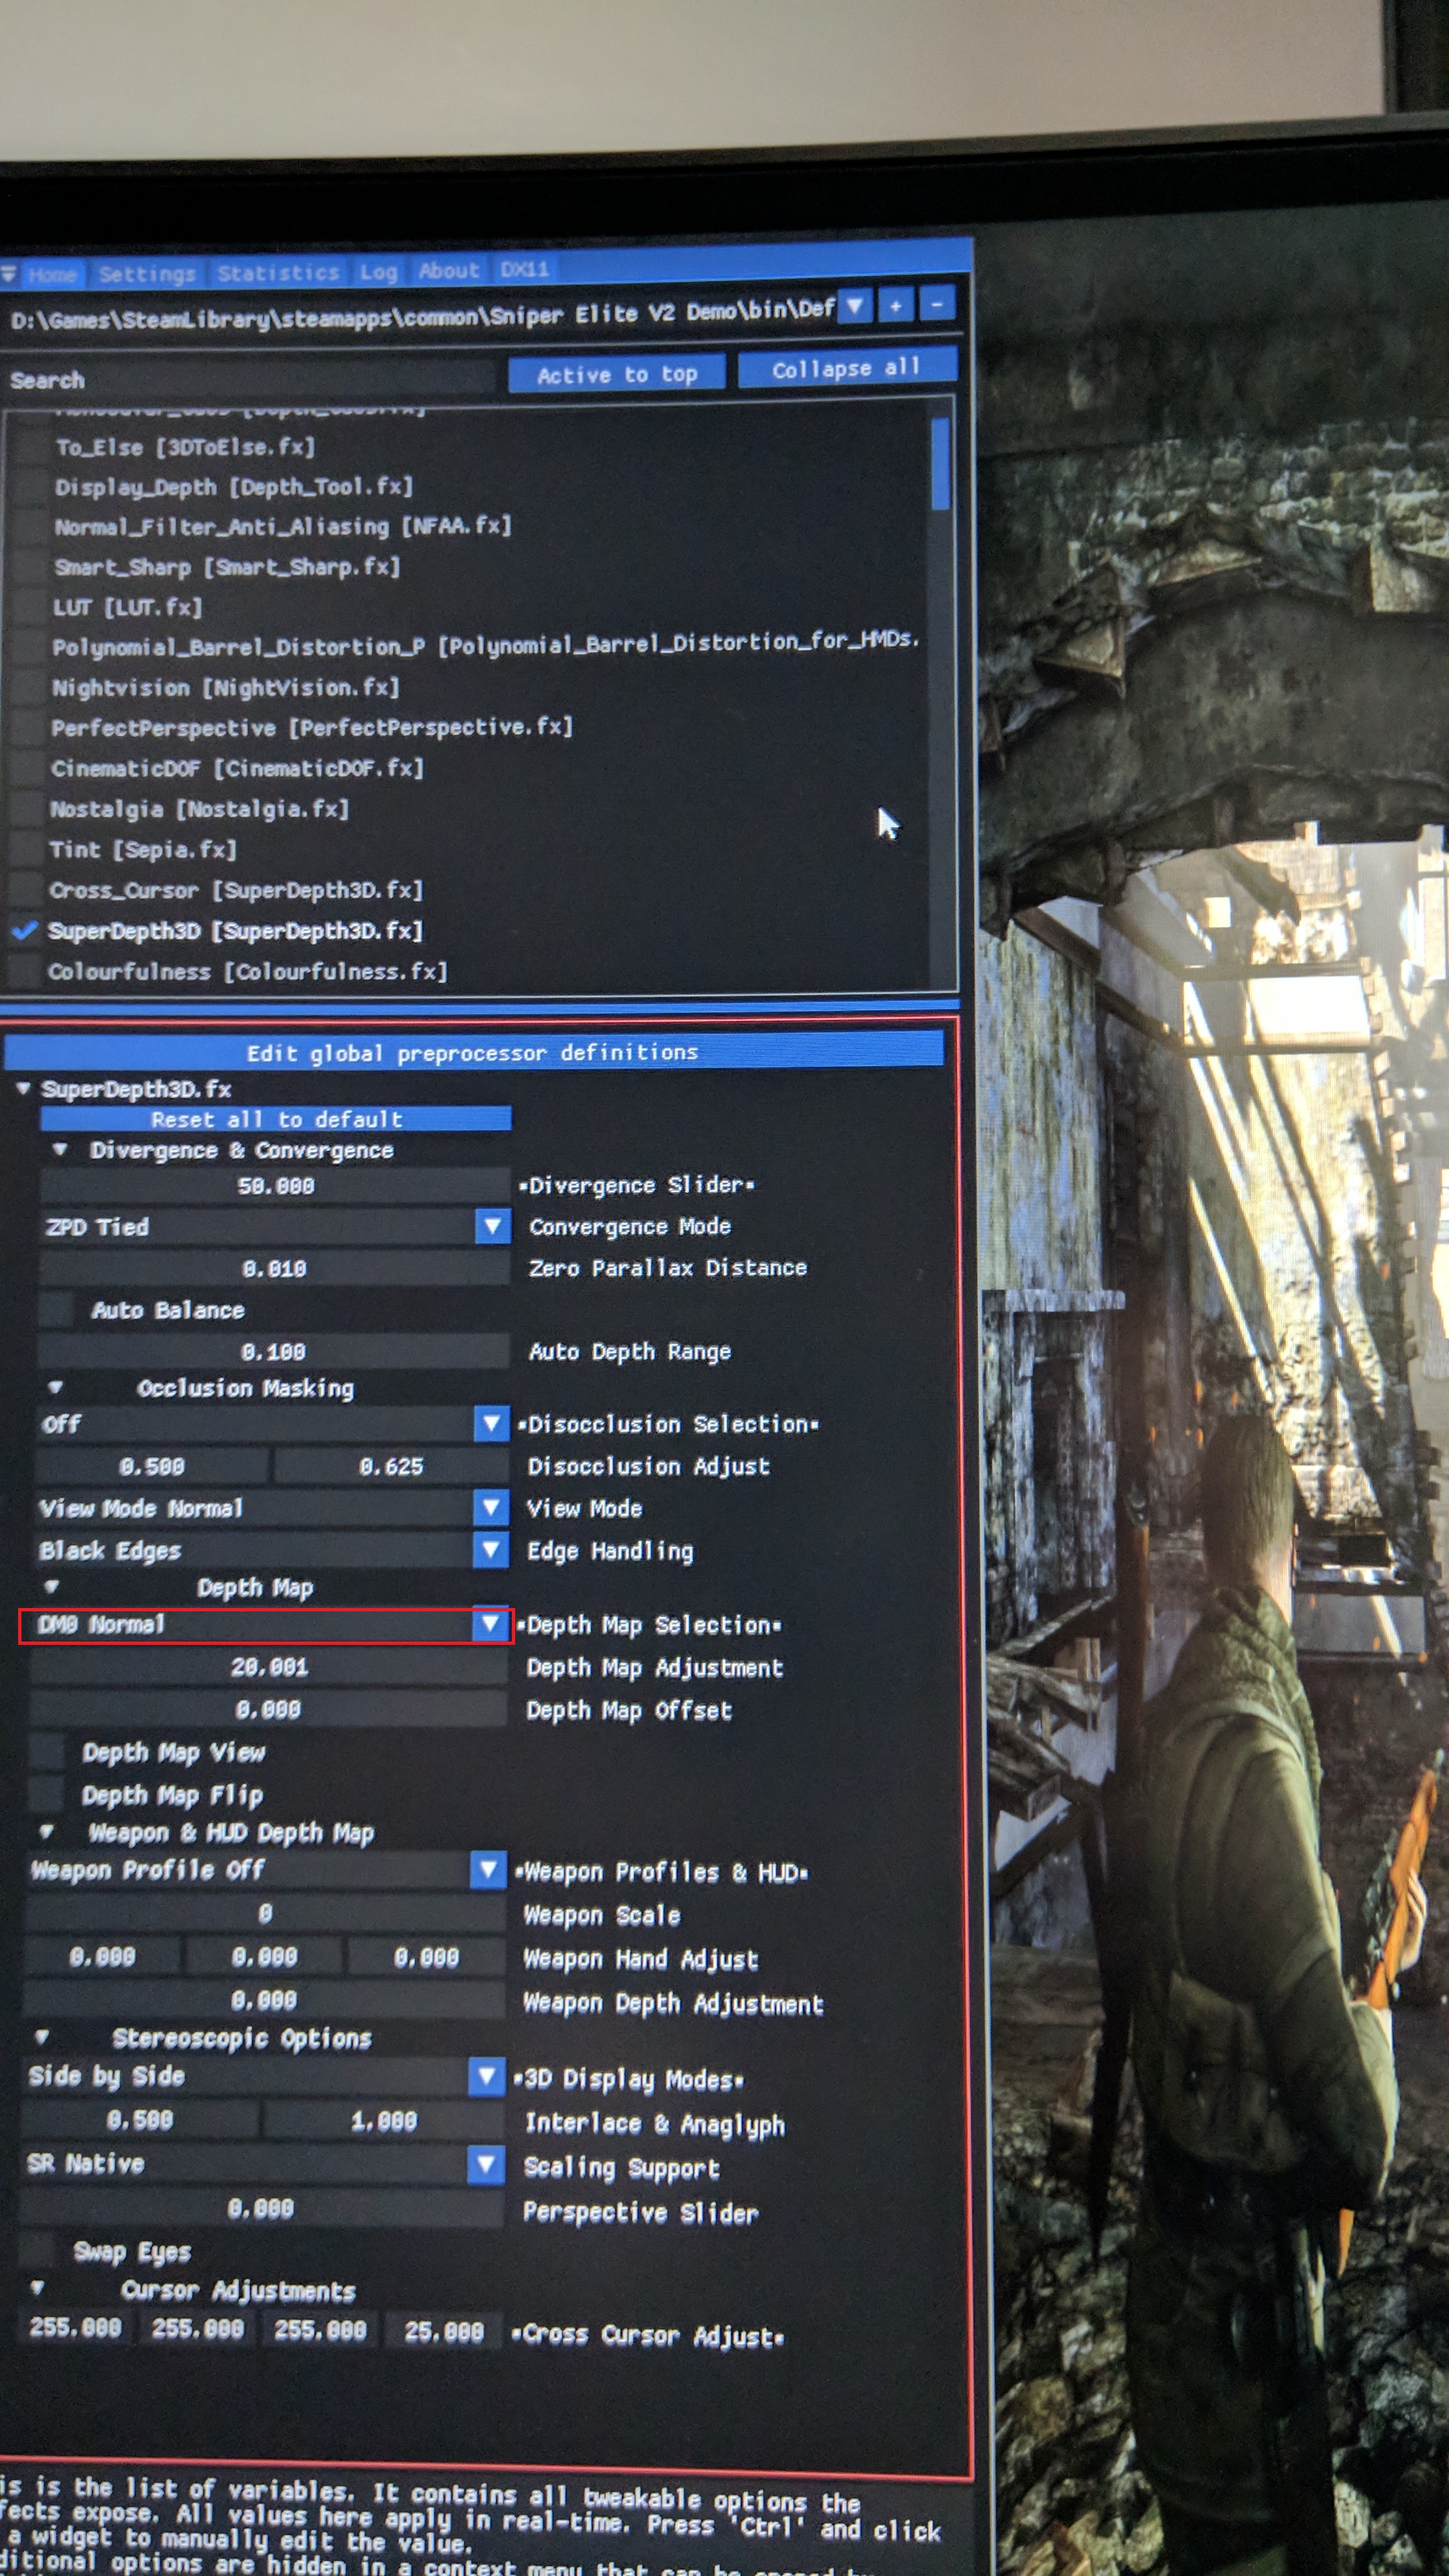Switch to the Settings tab

147,273
